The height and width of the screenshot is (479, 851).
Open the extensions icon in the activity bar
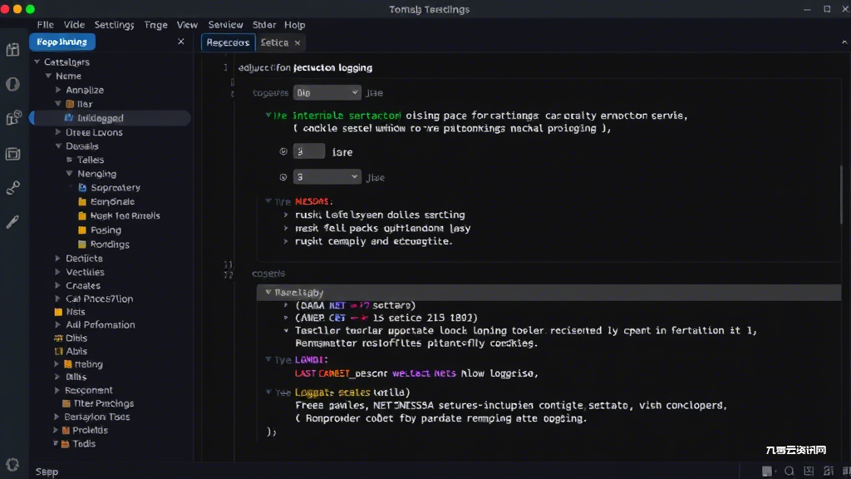tap(13, 117)
